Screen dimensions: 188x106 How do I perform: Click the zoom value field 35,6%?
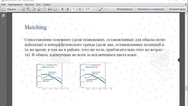88,9
